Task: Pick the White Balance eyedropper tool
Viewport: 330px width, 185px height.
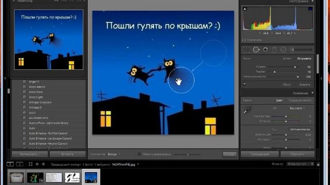Action: click(x=247, y=110)
